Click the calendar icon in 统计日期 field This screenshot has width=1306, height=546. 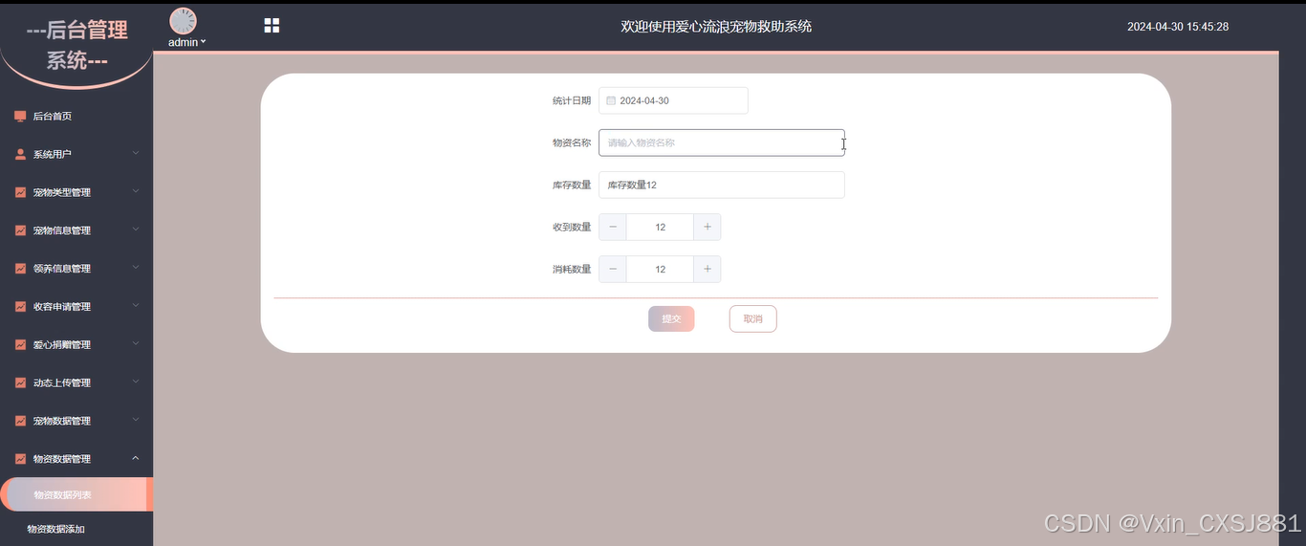pos(611,100)
